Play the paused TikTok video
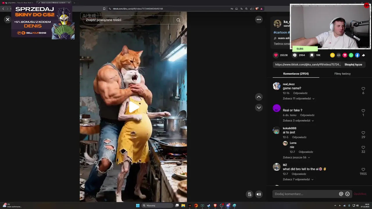Screen dimensions: 372x209 point(134,107)
